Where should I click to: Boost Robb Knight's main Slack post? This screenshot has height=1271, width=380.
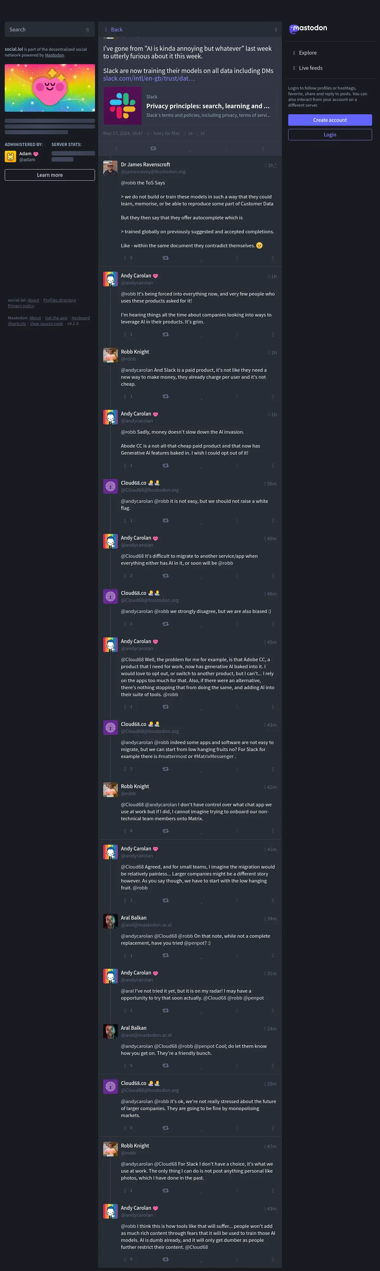pyautogui.click(x=153, y=148)
